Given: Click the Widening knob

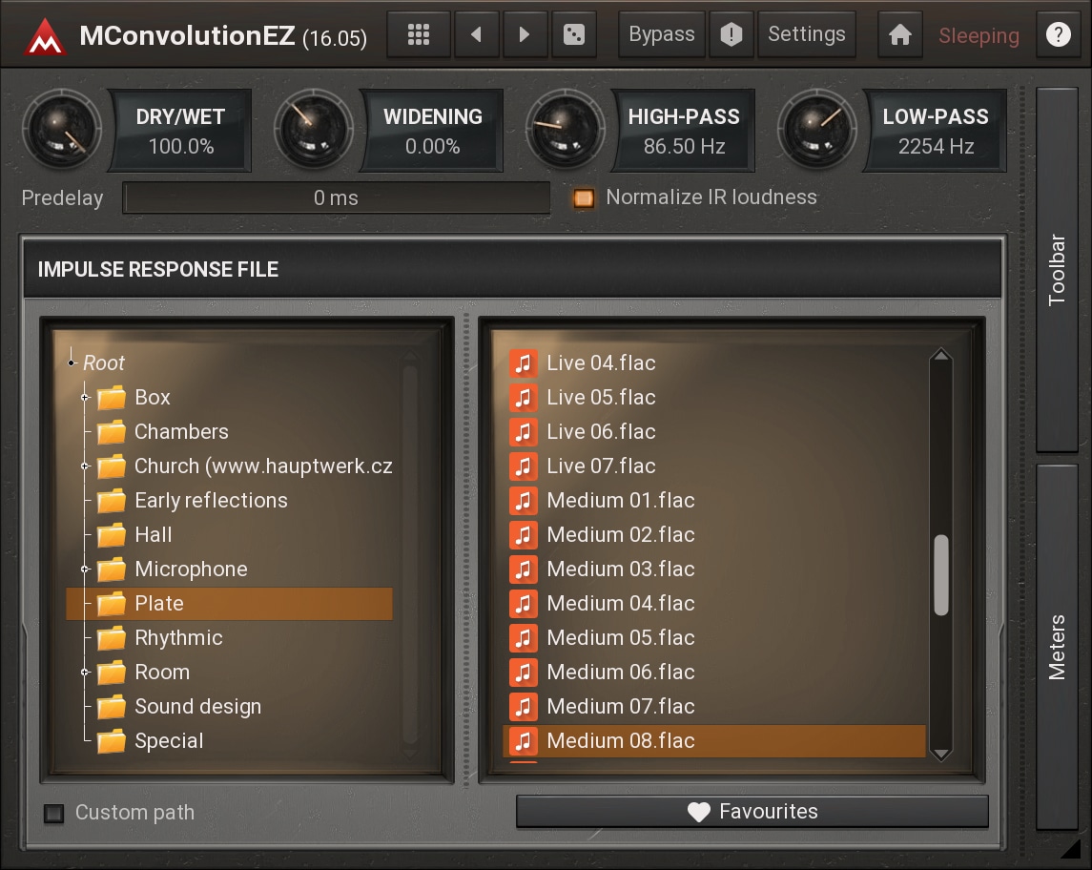Looking at the screenshot, I should pos(314,129).
